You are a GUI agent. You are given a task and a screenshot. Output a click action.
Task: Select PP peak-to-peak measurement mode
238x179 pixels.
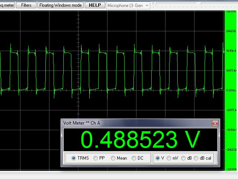pos(96,158)
